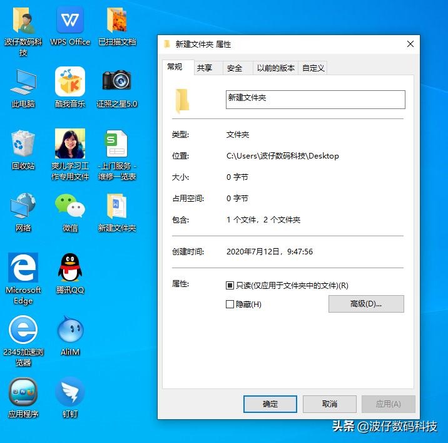Viewport: 448px width, 443px height.
Task: Switch to the 常规 tab
Action: pyautogui.click(x=178, y=67)
